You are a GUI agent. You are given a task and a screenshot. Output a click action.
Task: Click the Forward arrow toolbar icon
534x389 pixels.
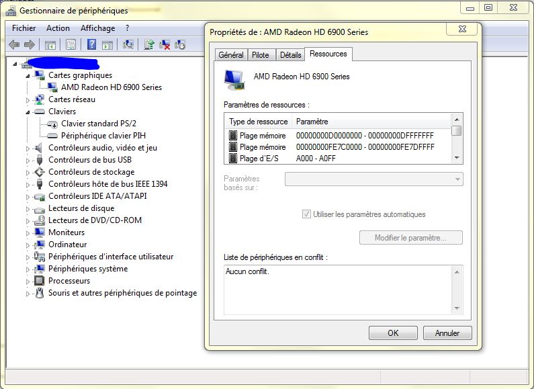[30, 44]
